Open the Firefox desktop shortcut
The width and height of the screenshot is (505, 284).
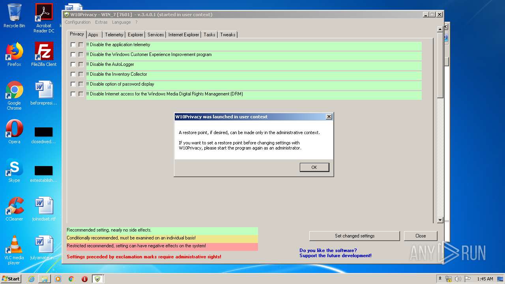(14, 54)
